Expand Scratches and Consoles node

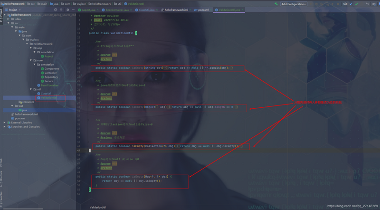point(5,126)
